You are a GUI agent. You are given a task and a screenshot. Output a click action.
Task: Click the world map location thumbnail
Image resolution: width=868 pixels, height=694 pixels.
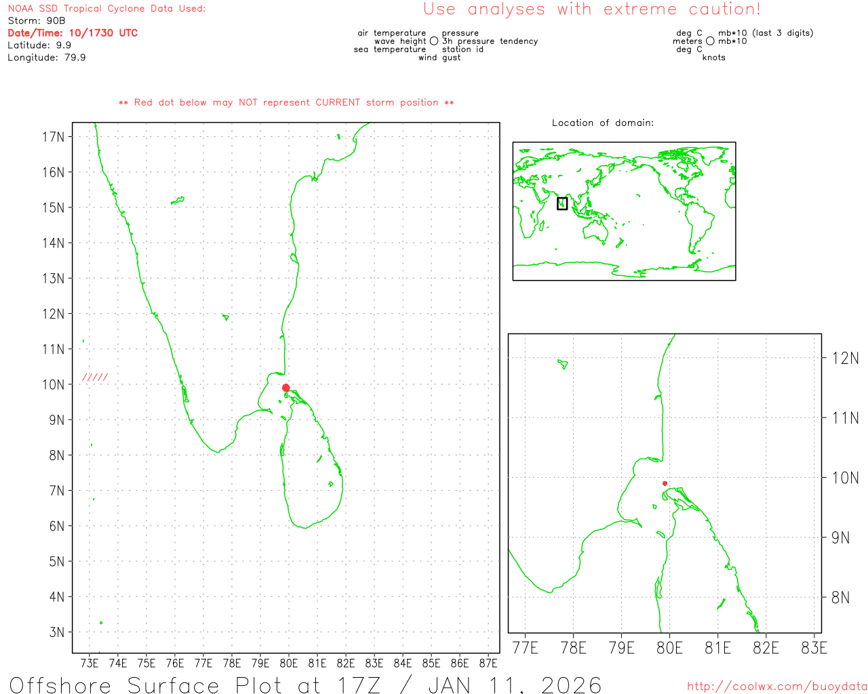click(624, 211)
